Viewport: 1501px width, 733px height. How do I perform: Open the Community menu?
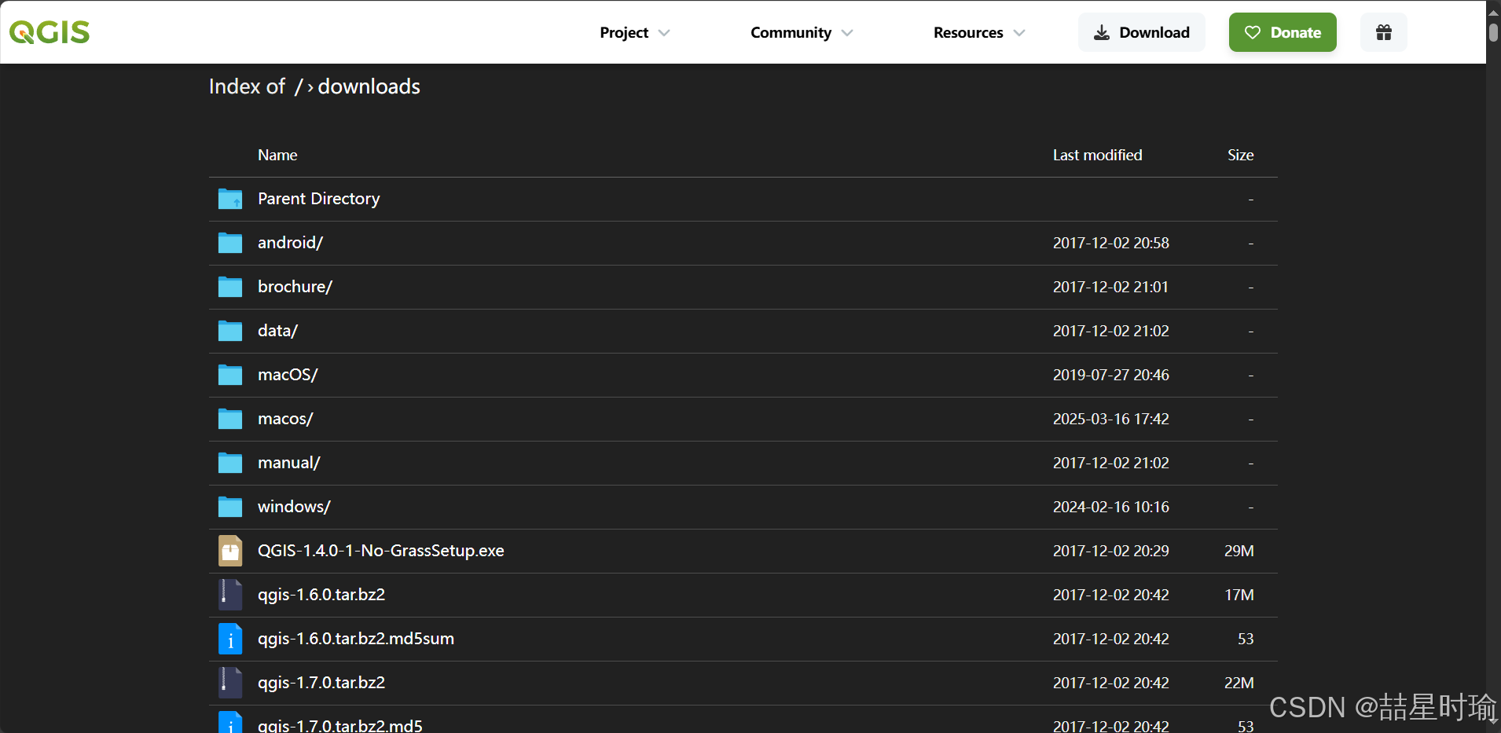click(791, 33)
